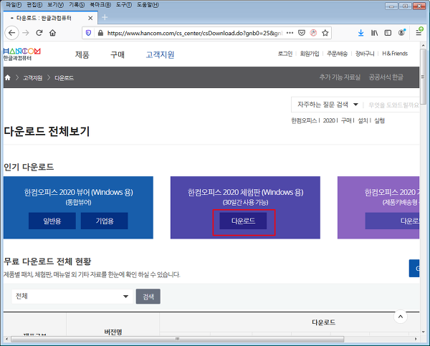
Task: Click the vertical scrollbar thumb
Action: [423, 76]
